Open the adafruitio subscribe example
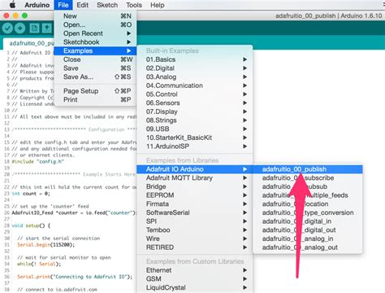The image size is (385, 293). (x=308, y=177)
